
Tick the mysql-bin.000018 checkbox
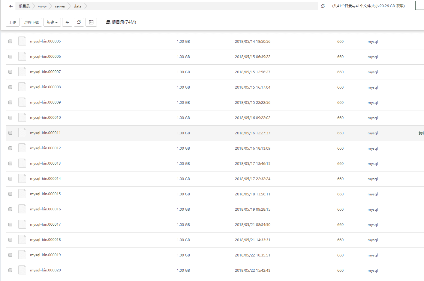tap(10, 240)
